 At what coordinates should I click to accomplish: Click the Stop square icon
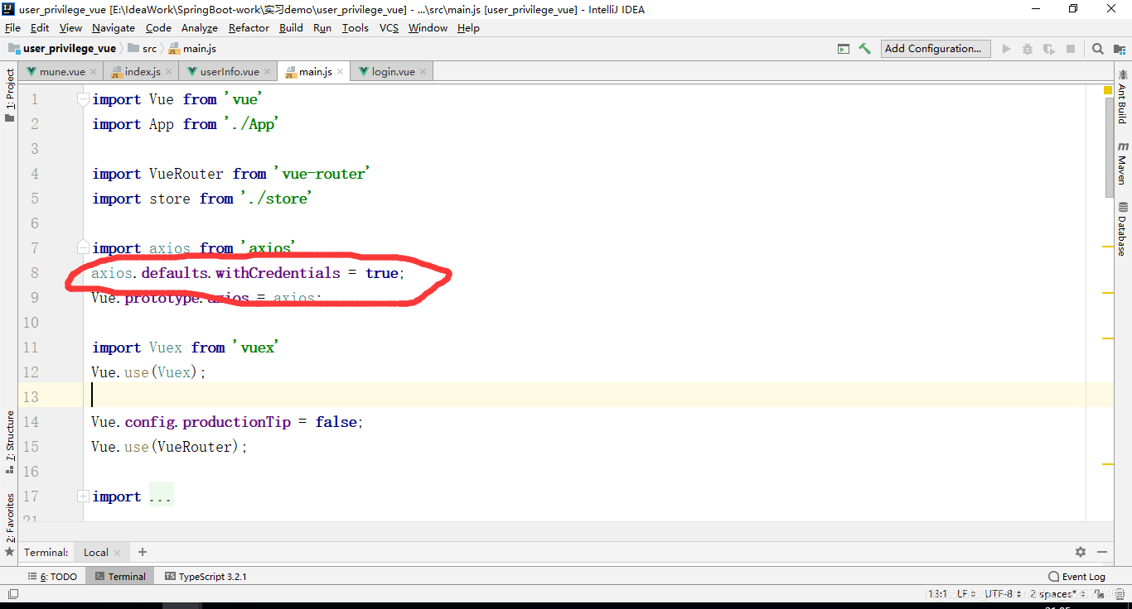click(1071, 49)
